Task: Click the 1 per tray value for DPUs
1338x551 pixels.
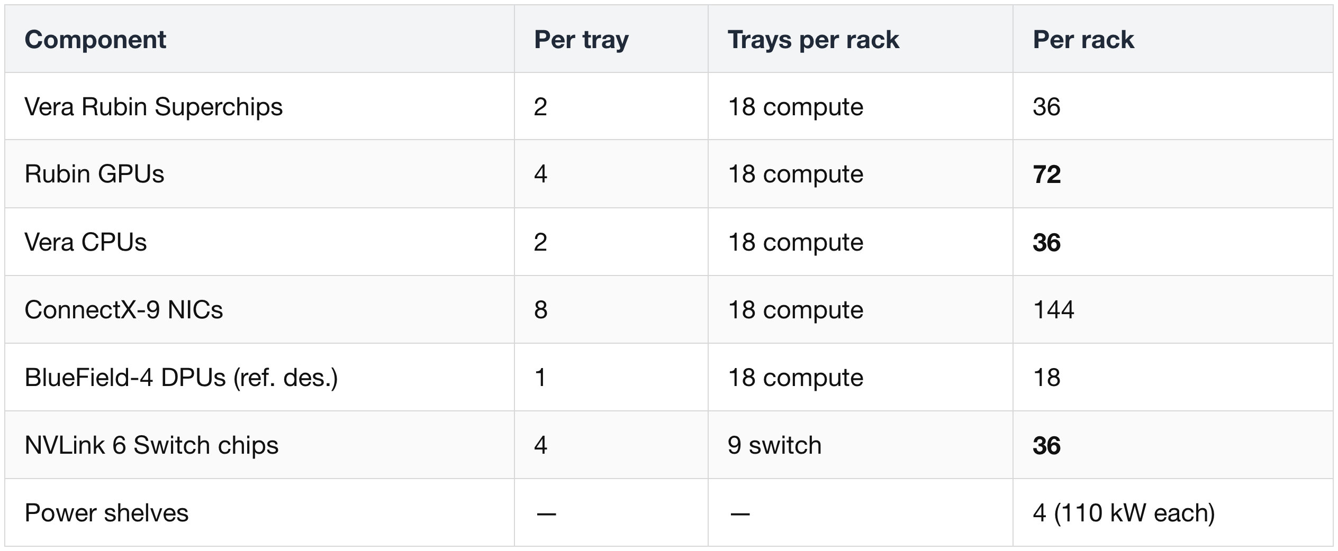Action: tap(540, 378)
